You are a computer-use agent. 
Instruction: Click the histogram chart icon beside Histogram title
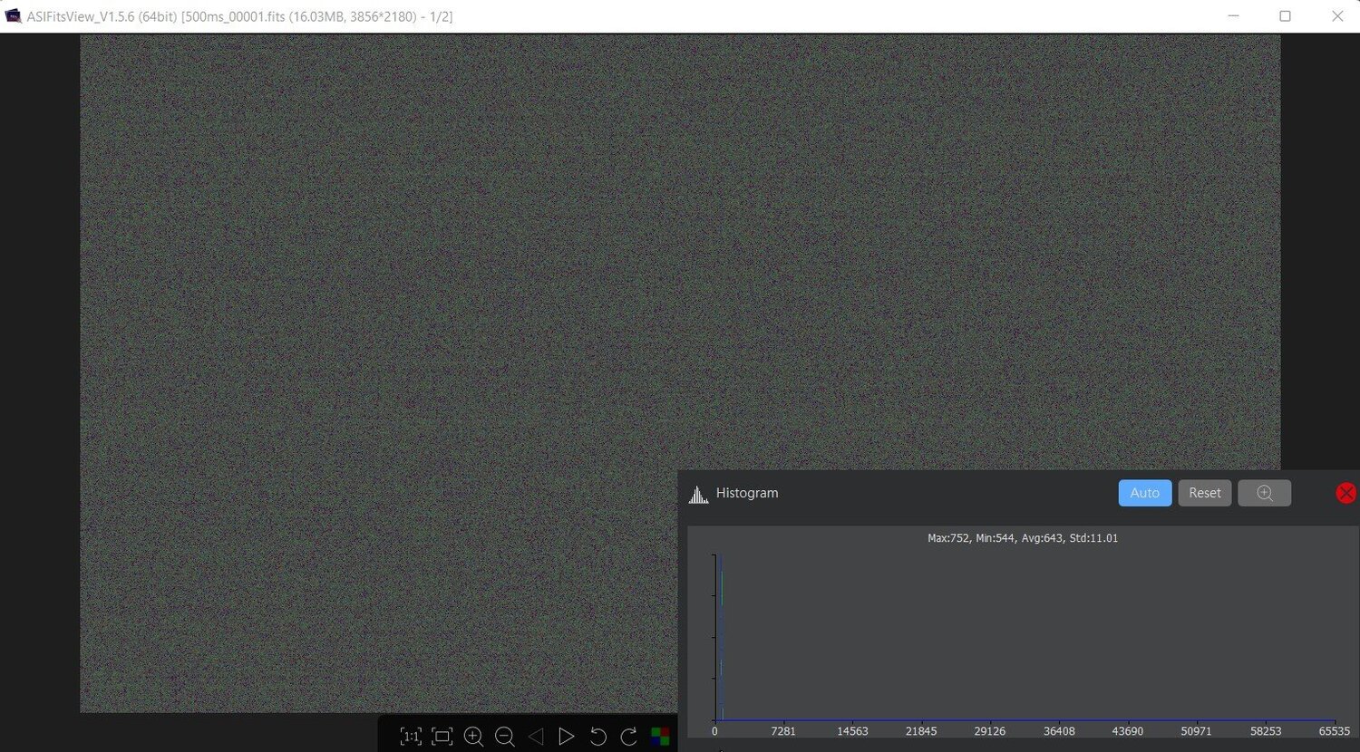point(697,493)
